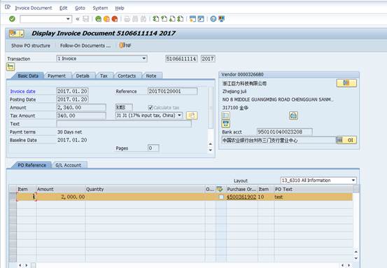Click the Reference field 20170120001
Screen dimensions: 387x268
point(173,91)
